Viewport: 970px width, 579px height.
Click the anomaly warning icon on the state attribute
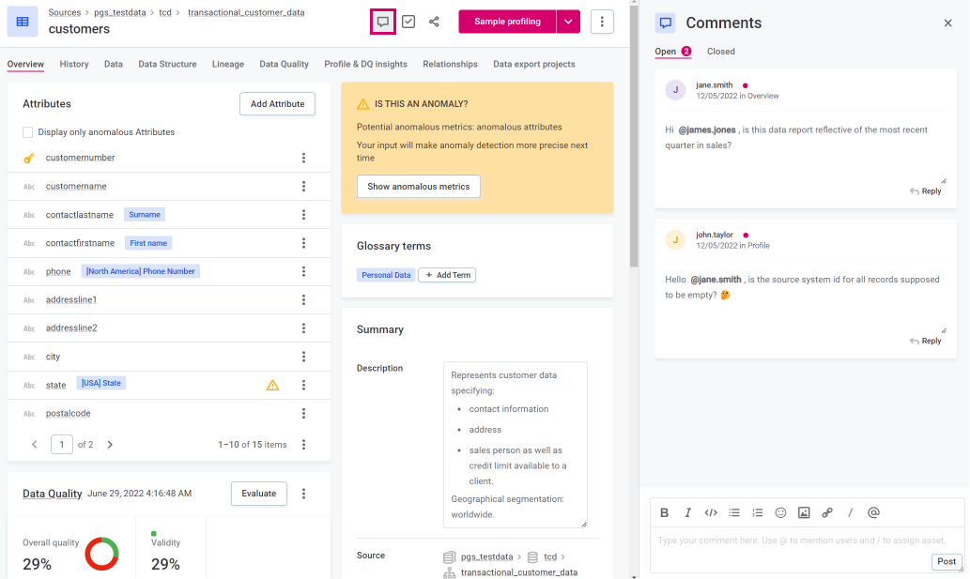(272, 384)
